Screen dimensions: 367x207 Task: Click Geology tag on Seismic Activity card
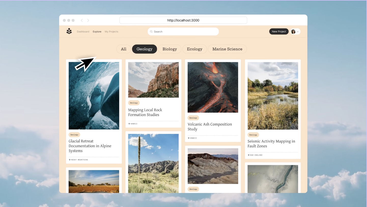tap(253, 135)
